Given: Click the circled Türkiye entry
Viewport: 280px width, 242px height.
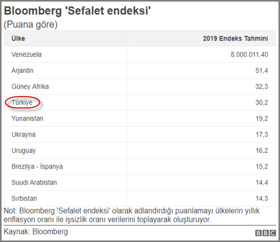Looking at the screenshot, I should [x=22, y=103].
